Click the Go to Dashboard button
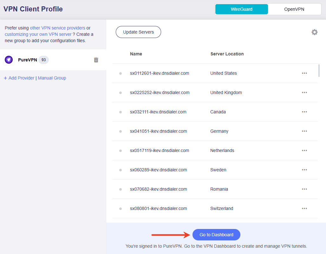 click(x=216, y=235)
